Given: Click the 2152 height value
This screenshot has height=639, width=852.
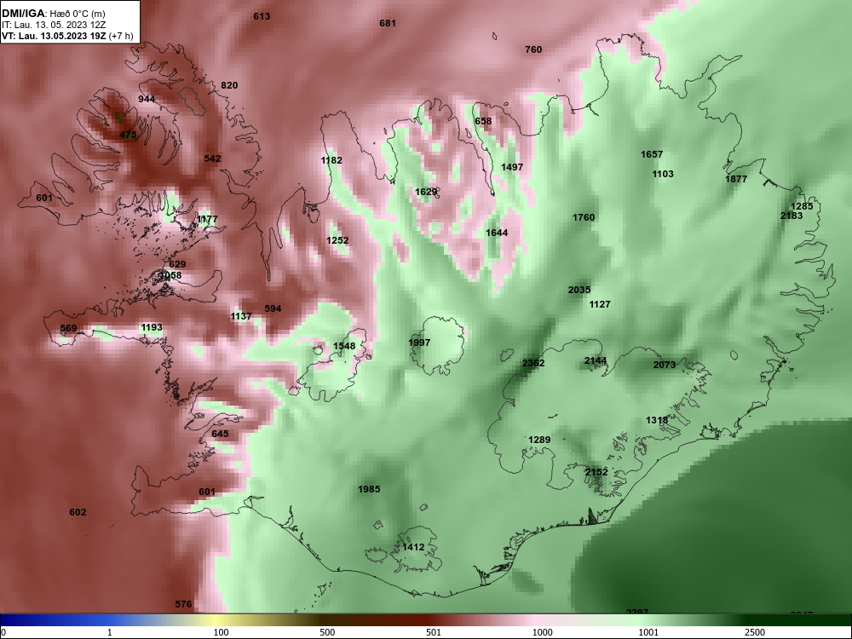Looking at the screenshot, I should click(596, 472).
